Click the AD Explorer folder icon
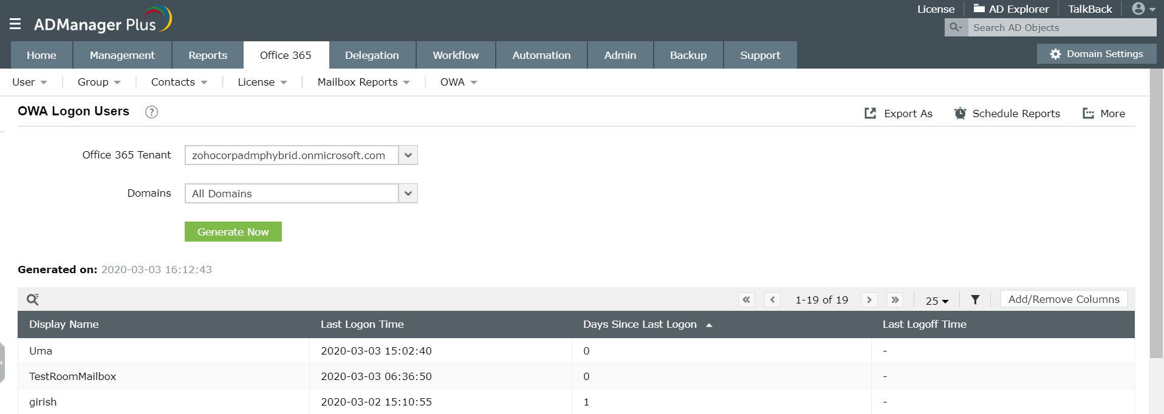Viewport: 1164px width, 414px height. (979, 8)
